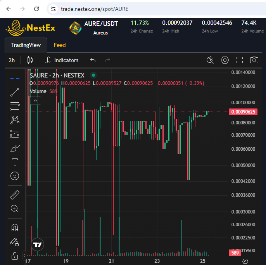Select the forecasting and measurement position tool
The image size is (266, 265).
(15, 134)
